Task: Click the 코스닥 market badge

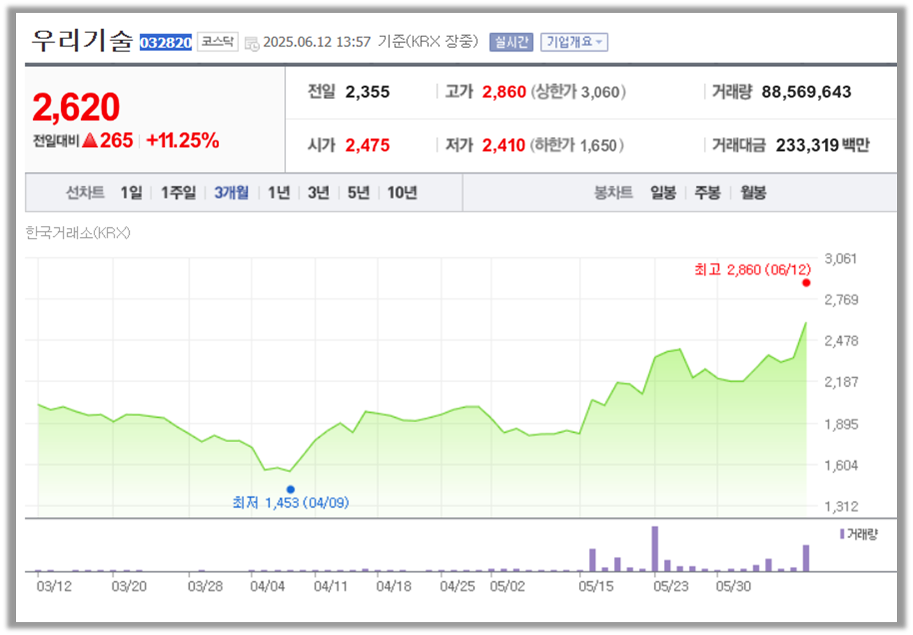Action: tap(217, 42)
